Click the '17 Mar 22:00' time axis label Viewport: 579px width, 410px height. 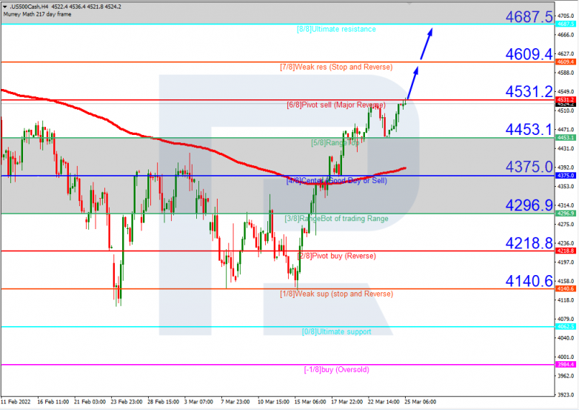(x=347, y=402)
